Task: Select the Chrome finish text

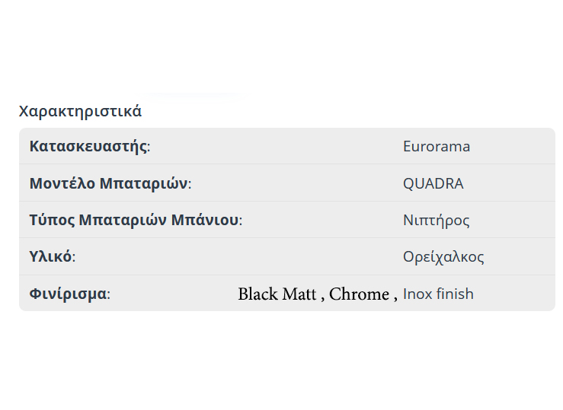Action: [x=359, y=294]
